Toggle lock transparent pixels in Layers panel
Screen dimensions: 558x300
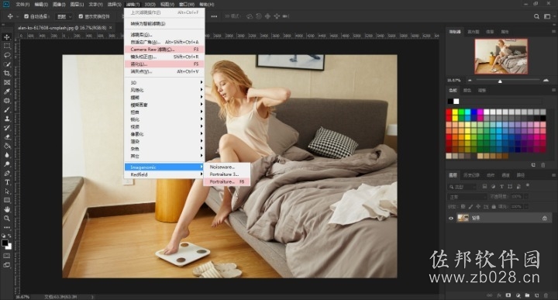(463, 206)
